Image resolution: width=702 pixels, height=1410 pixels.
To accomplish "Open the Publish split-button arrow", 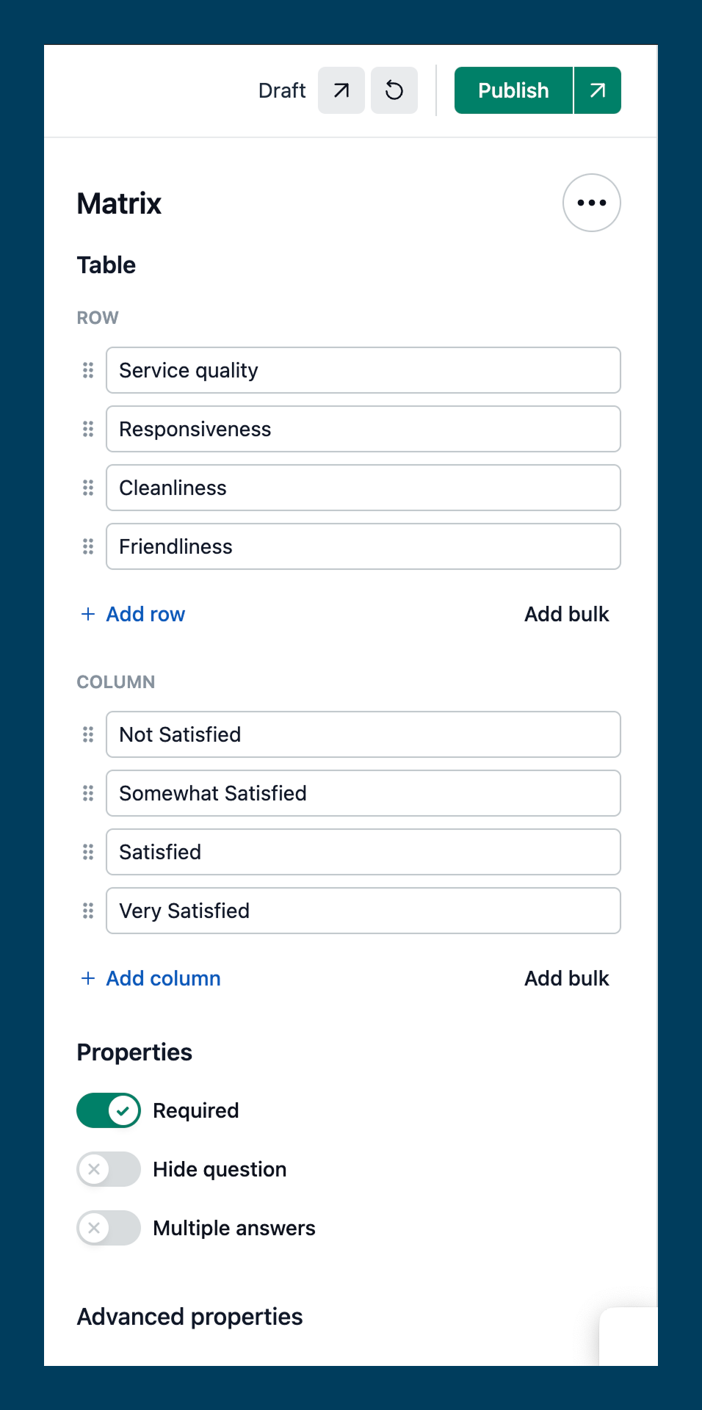I will (598, 90).
